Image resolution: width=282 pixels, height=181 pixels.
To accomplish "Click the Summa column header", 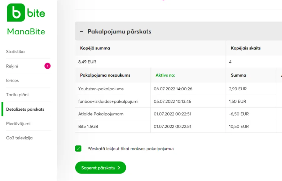I will 238,75.
